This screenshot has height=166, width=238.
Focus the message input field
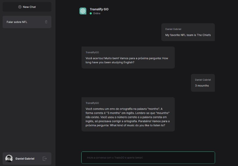148,158
